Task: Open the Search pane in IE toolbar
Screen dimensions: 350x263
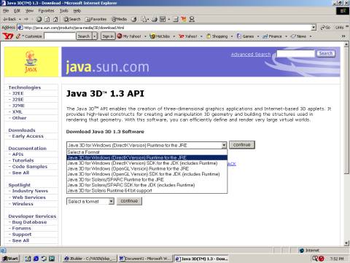Action: tap(72, 19)
